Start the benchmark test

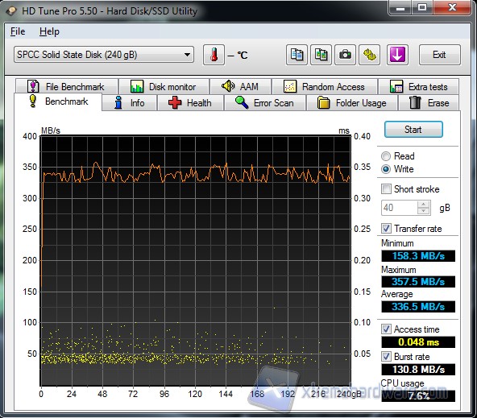(x=413, y=130)
